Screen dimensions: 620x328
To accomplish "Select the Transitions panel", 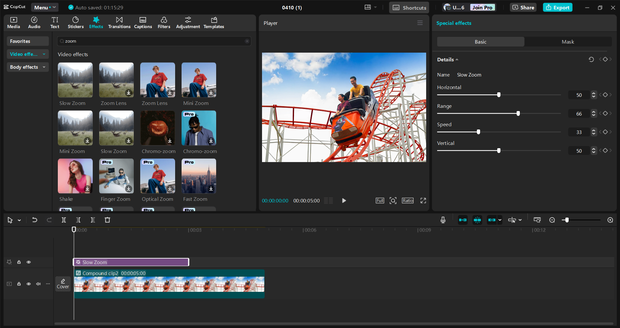I will tap(119, 22).
